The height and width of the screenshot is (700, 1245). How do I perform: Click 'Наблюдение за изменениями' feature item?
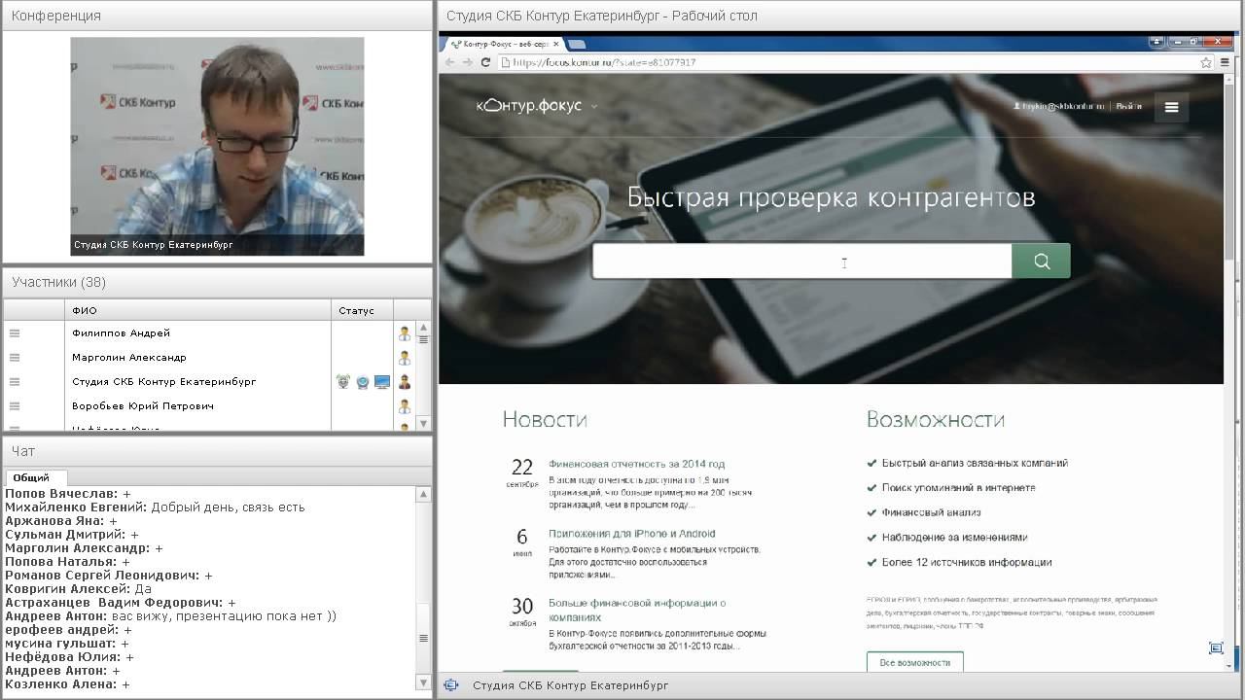point(952,538)
